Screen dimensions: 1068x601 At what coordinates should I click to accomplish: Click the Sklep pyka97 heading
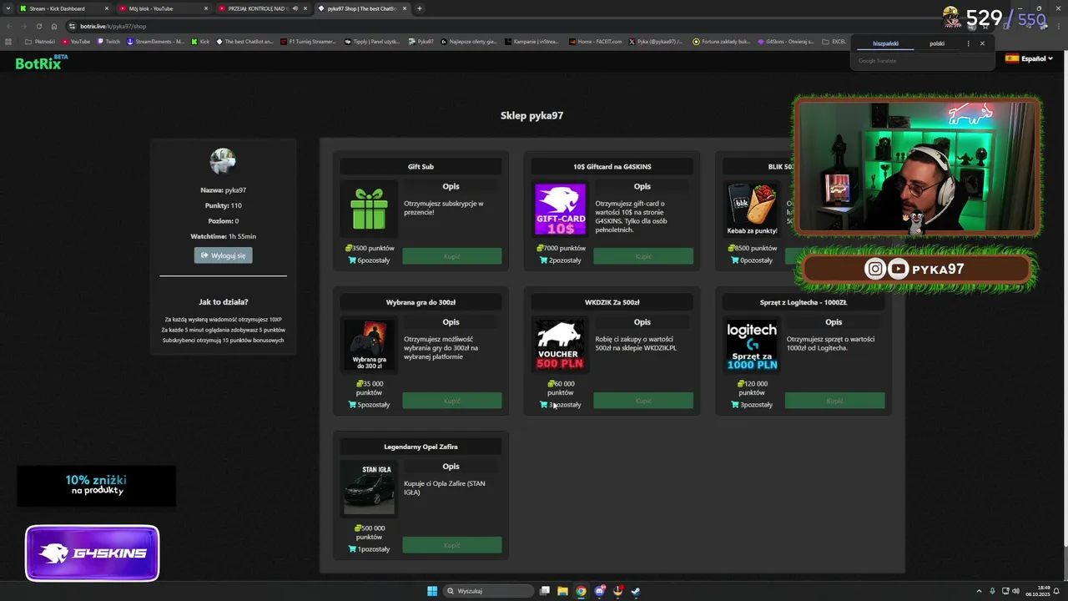coord(531,115)
